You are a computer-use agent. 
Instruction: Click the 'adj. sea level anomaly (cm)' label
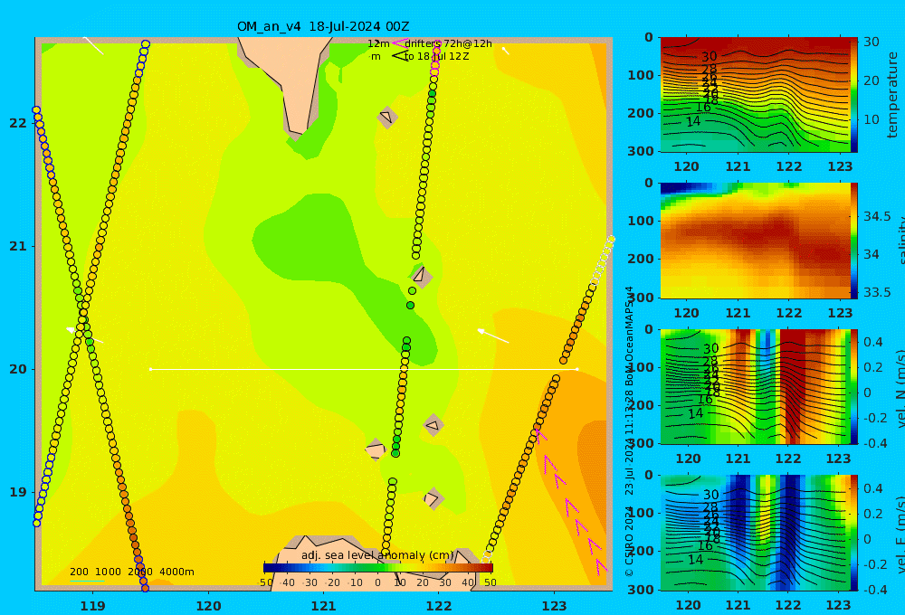pos(377,555)
